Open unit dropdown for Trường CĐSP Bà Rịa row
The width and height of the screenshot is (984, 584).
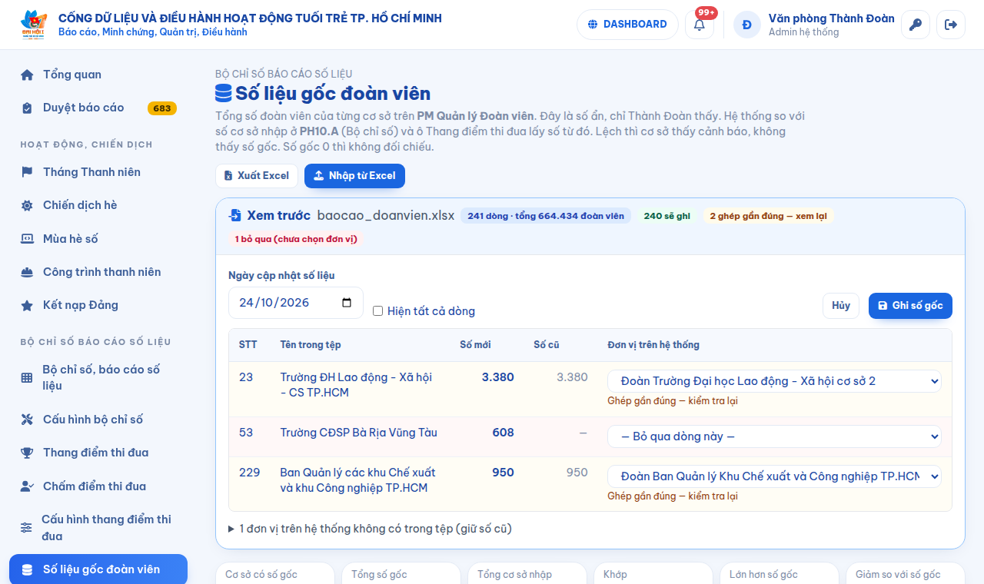click(x=774, y=436)
